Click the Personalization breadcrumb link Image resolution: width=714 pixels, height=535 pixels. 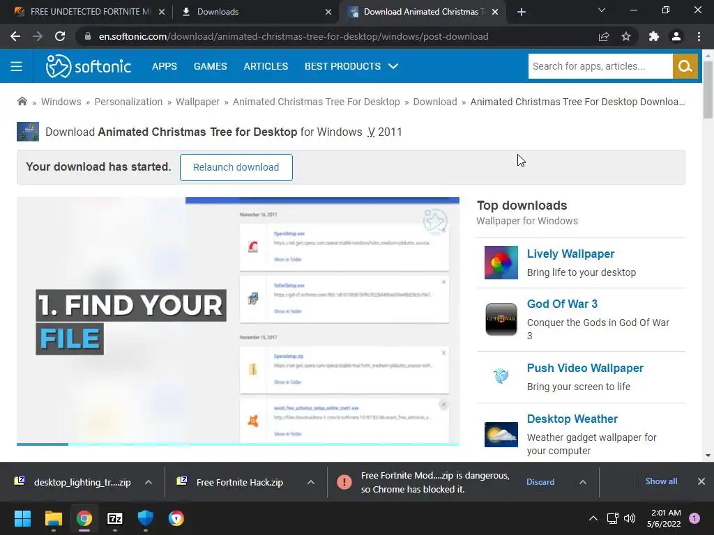(x=128, y=102)
